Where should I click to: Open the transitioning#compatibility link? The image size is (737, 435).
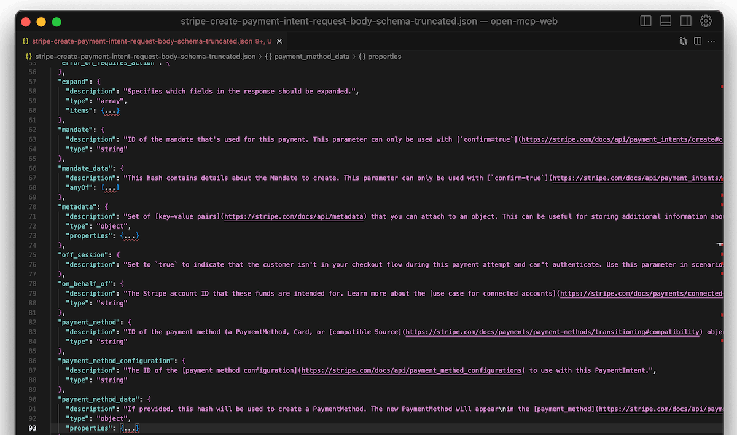(x=553, y=332)
